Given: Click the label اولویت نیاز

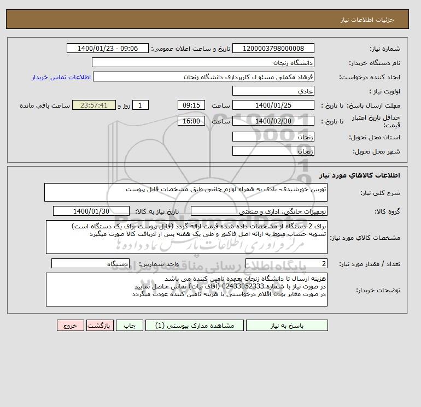Looking at the screenshot, I should coord(385,91).
